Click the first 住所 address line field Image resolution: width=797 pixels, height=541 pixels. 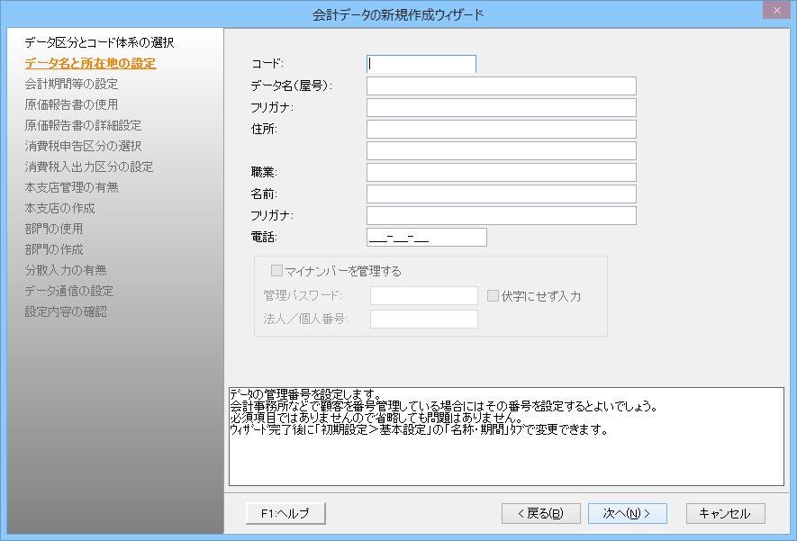coord(501,129)
